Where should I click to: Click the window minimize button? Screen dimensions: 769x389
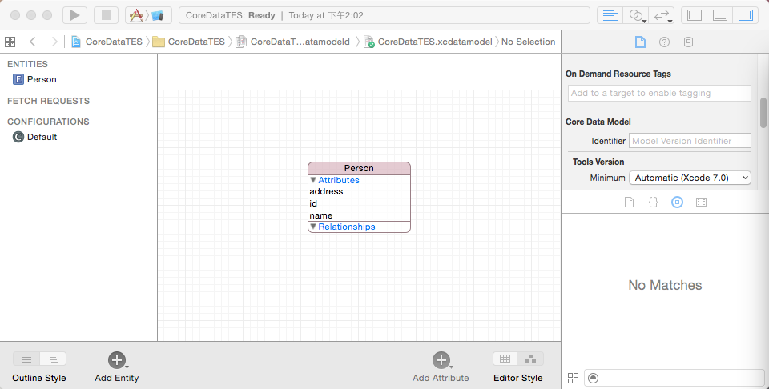click(x=31, y=15)
